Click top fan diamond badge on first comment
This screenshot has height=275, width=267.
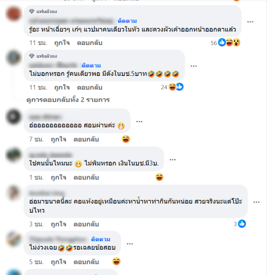(32, 11)
